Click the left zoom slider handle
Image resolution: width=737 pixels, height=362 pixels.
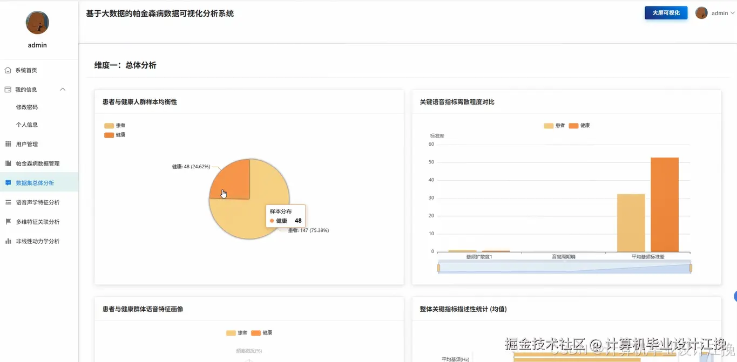point(438,268)
